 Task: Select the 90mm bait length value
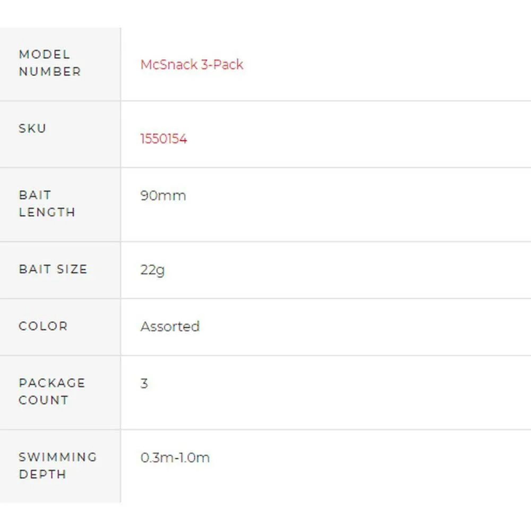click(x=163, y=195)
